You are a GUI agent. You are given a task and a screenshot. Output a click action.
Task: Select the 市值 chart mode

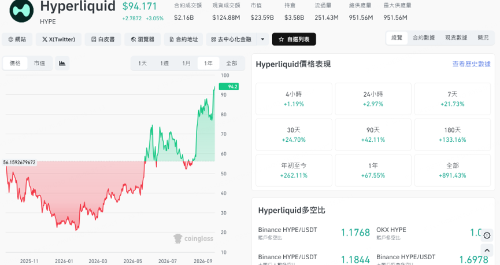tap(39, 63)
